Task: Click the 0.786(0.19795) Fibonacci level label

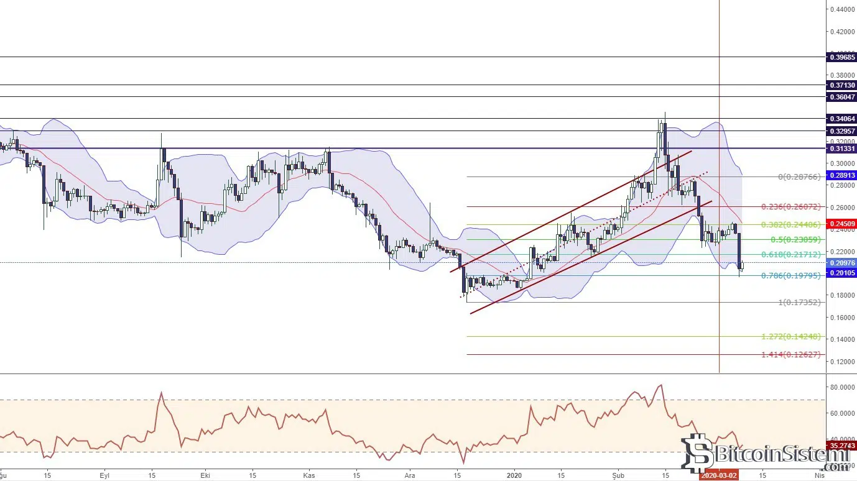Action: click(791, 276)
